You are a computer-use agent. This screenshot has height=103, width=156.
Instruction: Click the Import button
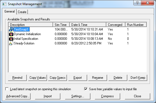click(x=48, y=96)
